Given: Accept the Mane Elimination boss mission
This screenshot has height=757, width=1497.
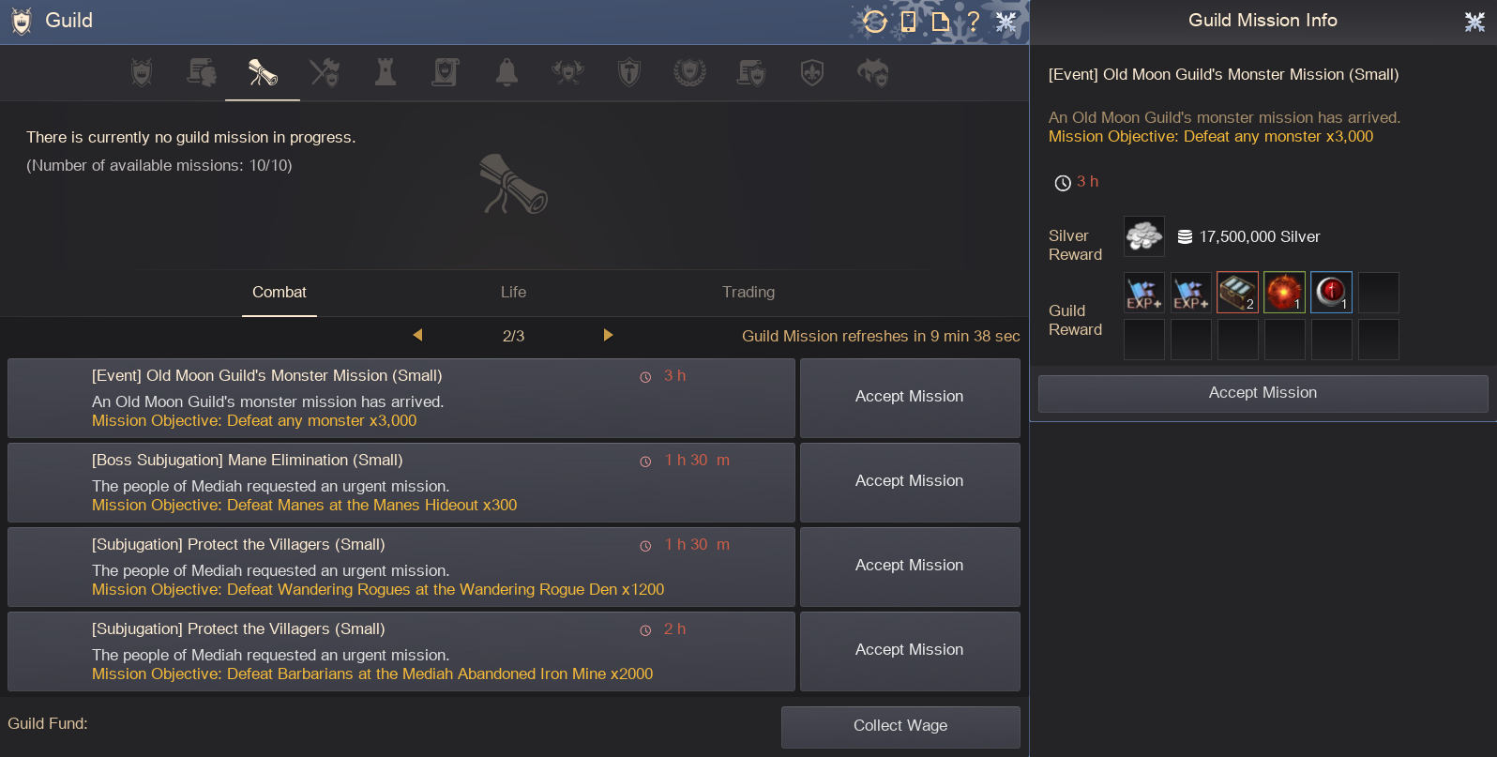Looking at the screenshot, I should (x=909, y=481).
